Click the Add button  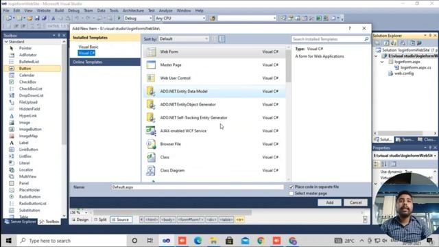[329, 202]
